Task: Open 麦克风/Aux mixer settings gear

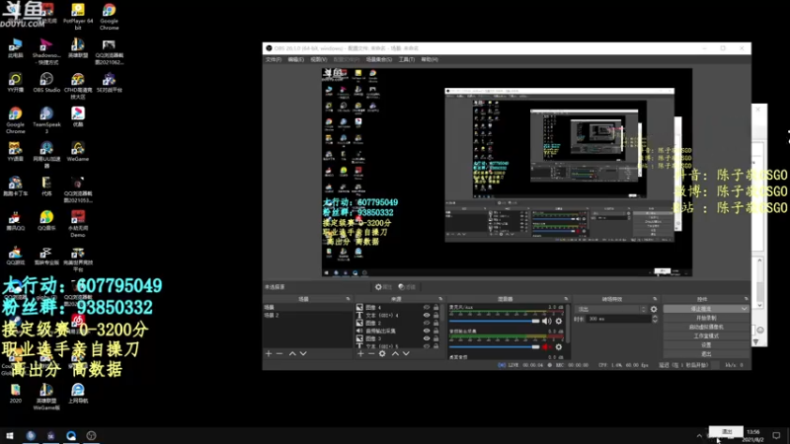Action: pyautogui.click(x=559, y=321)
